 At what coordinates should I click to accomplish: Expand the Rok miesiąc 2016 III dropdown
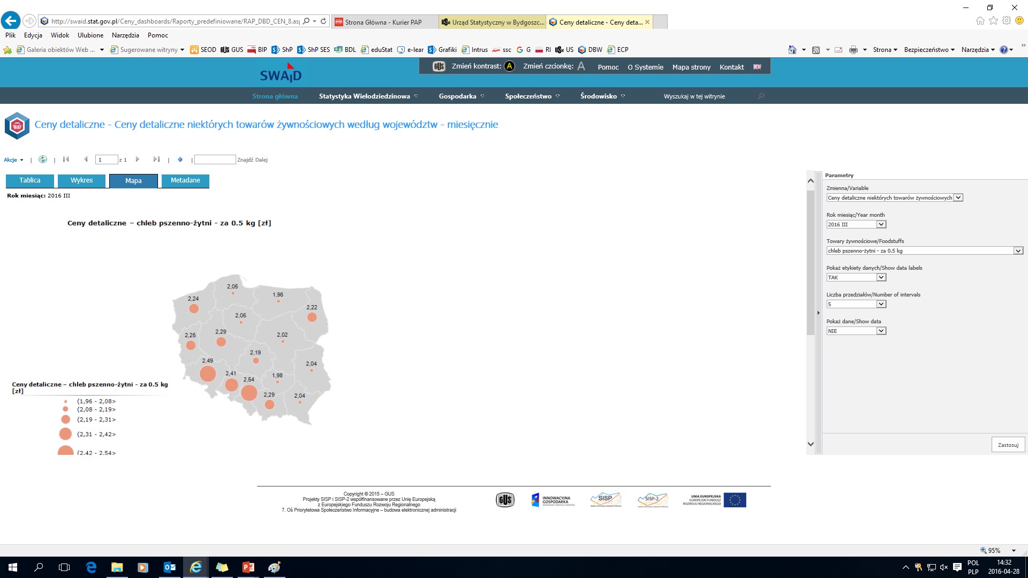coord(881,225)
